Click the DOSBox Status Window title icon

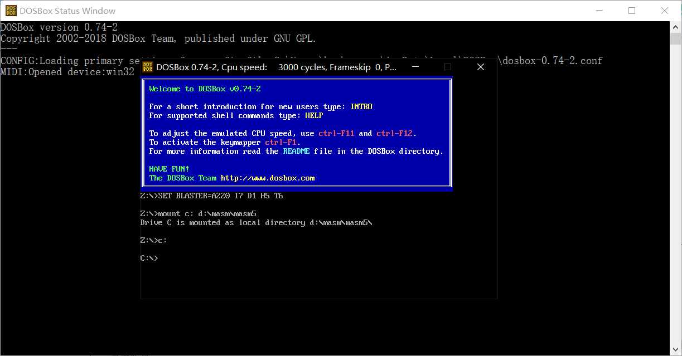tap(10, 11)
